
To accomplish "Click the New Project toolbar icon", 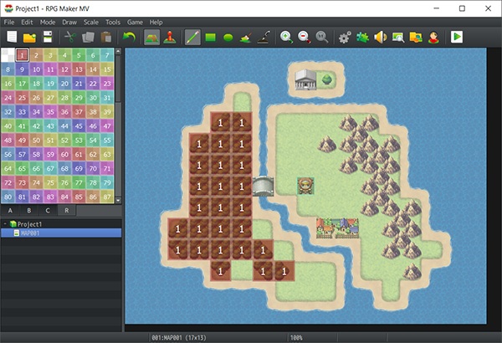I will click(12, 37).
